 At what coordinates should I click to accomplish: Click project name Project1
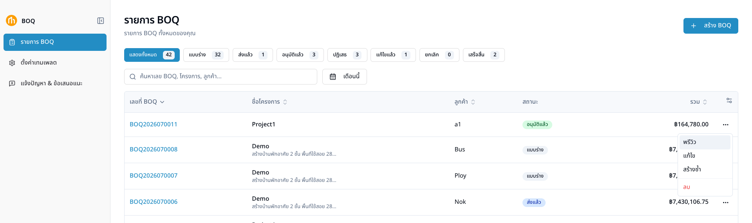[264, 124]
